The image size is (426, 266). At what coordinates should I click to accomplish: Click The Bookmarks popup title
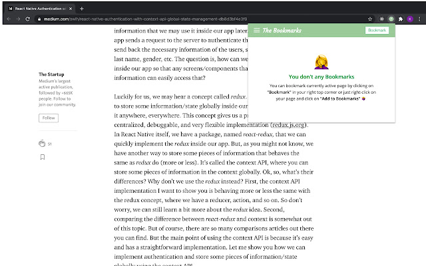pos(282,30)
